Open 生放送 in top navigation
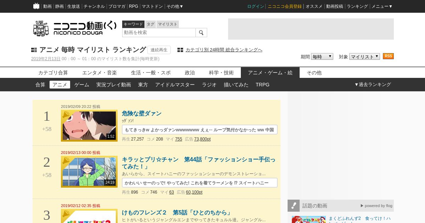Viewport: 425px width, 223px height. [x=74, y=6]
